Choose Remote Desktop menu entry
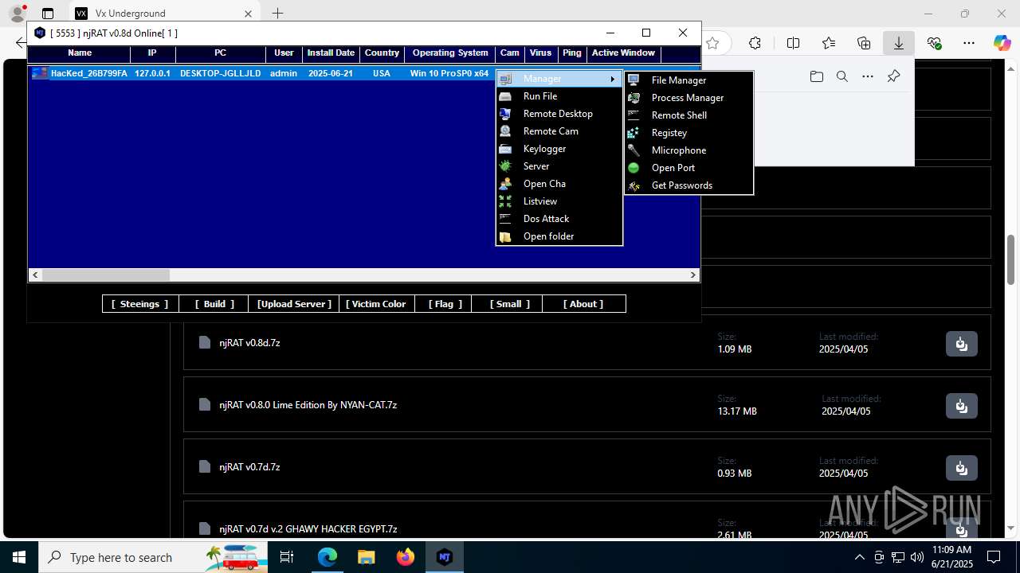This screenshot has width=1020, height=573. (559, 114)
